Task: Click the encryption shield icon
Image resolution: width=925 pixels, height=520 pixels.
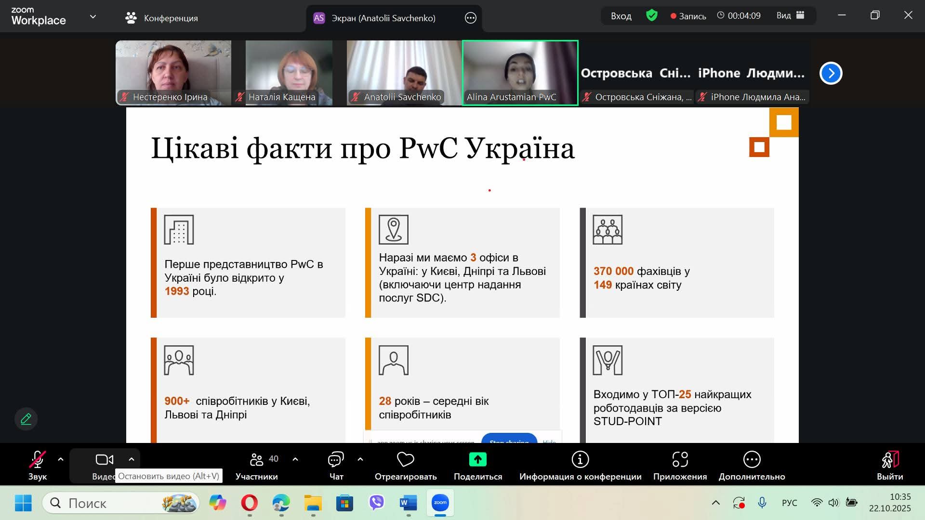Action: (652, 16)
